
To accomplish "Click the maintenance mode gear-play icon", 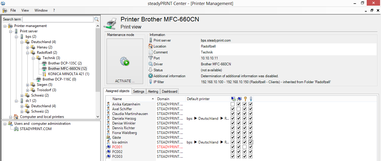I will coord(125,62).
